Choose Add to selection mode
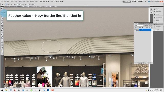 8,4
